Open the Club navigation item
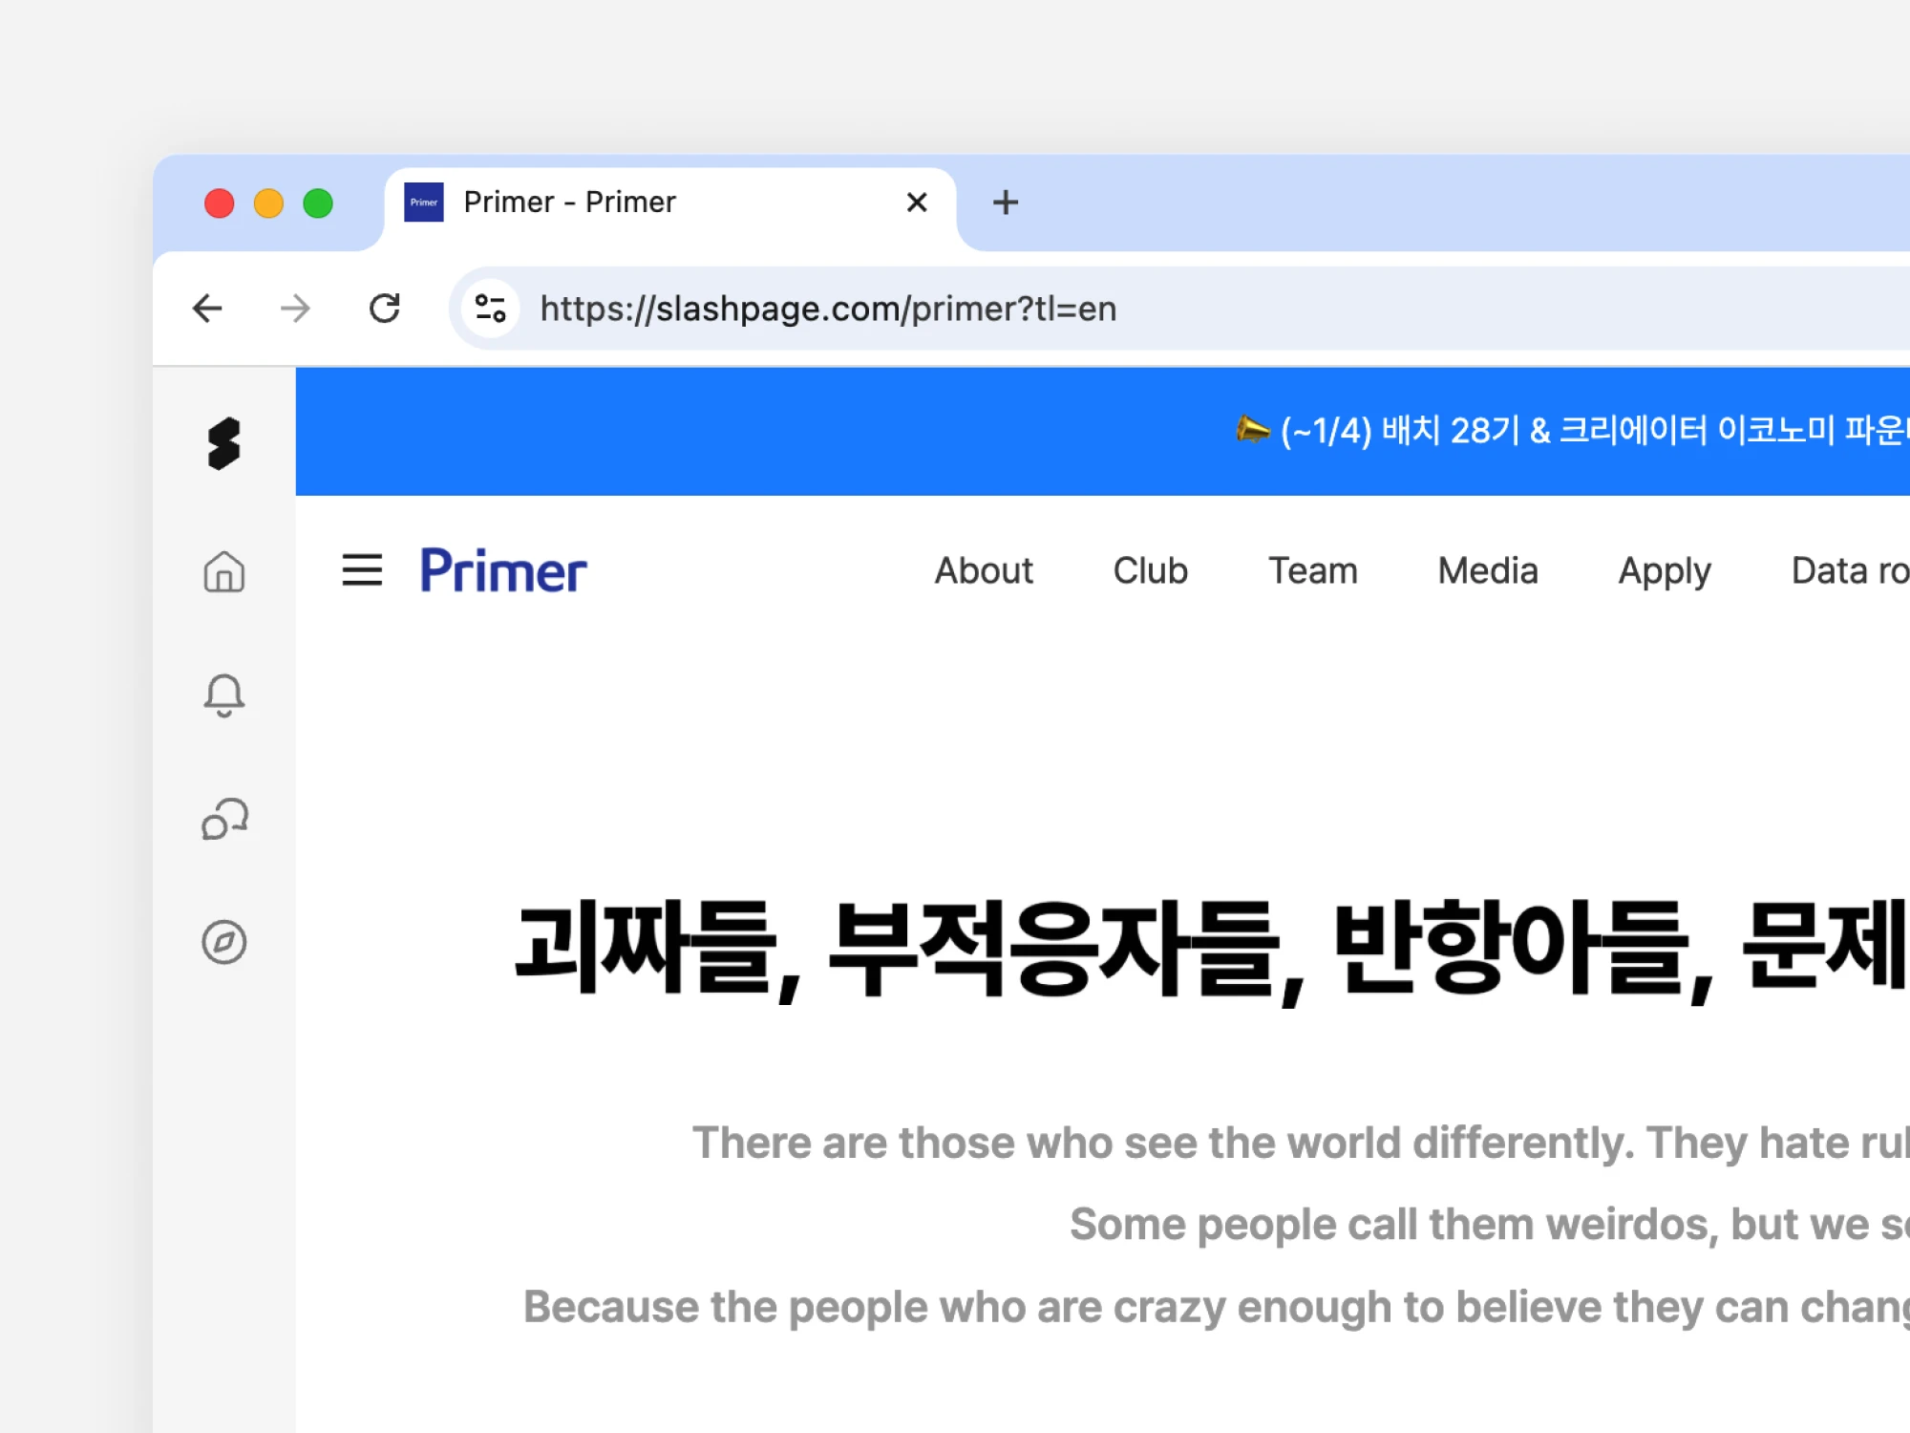The image size is (1910, 1433). pyautogui.click(x=1150, y=570)
